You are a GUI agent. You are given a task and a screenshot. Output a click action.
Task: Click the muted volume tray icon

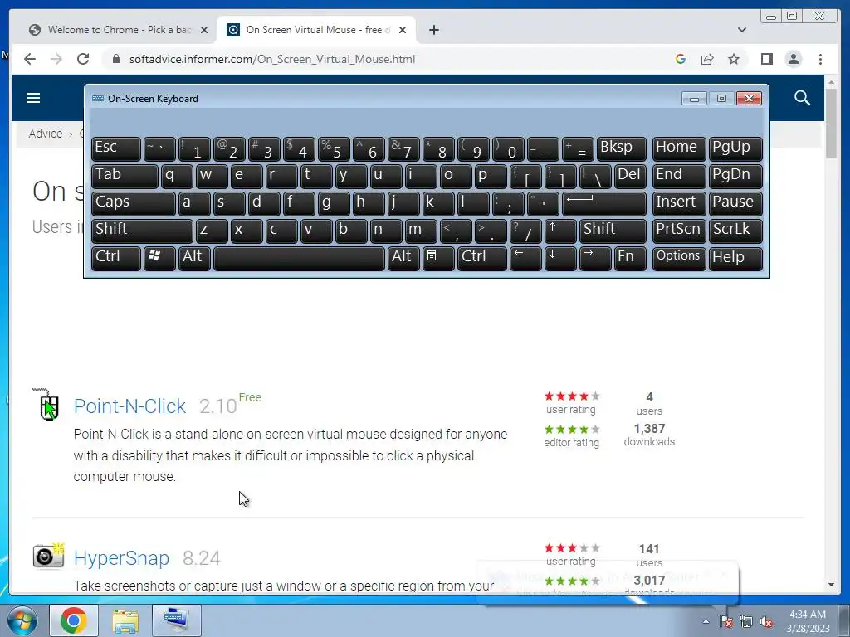point(766,622)
